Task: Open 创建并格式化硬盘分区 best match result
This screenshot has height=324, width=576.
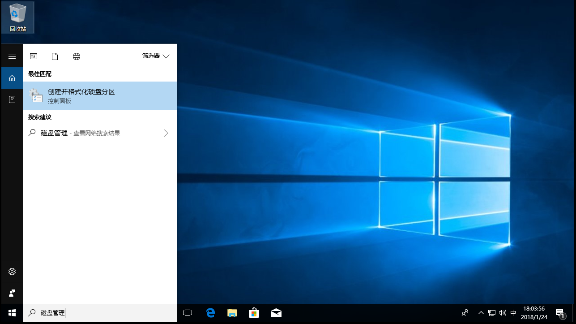Action: 100,96
